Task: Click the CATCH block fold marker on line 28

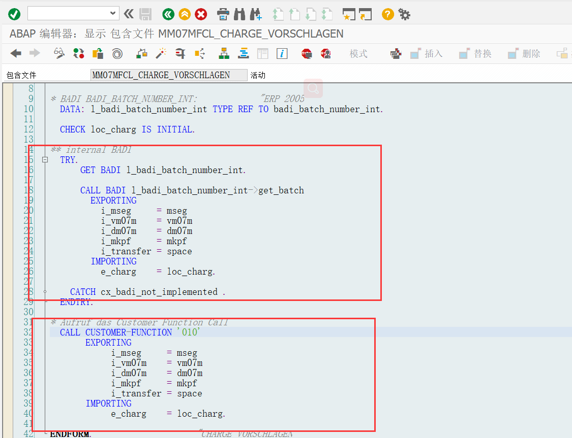Action: tap(45, 292)
